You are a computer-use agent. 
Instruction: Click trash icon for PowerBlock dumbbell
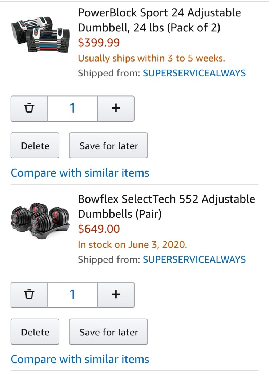click(29, 108)
